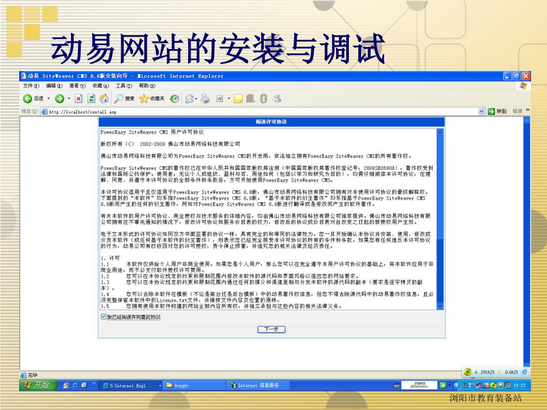
Task: Click the IE Back arrow icon
Action: coord(28,99)
